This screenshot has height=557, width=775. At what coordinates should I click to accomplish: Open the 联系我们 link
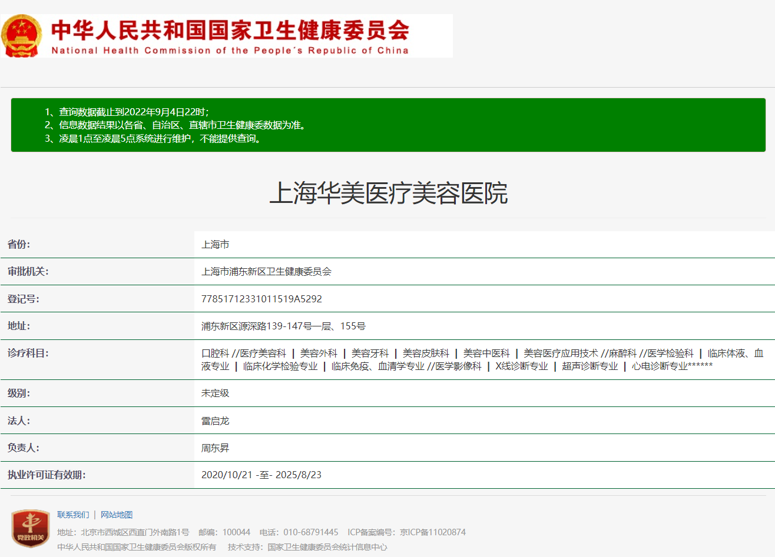pos(73,515)
